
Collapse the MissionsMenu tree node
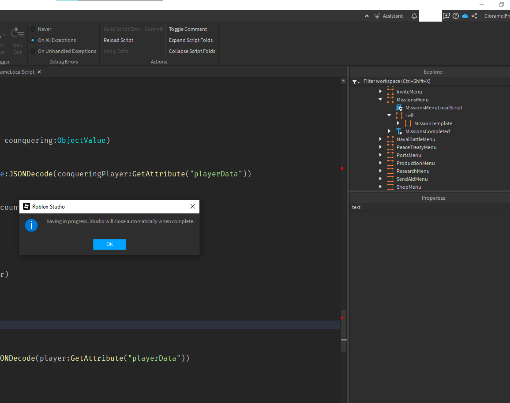(380, 100)
